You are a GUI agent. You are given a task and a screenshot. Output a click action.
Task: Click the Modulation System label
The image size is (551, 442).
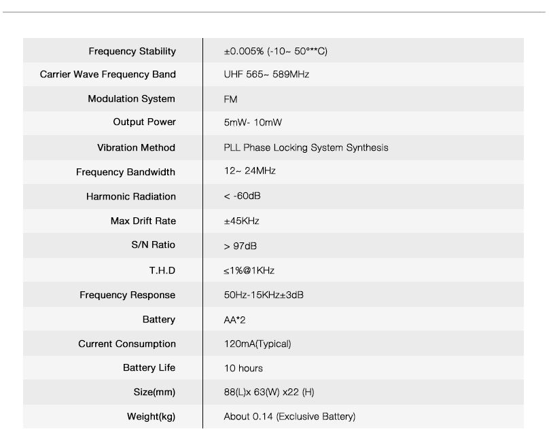[x=131, y=99]
